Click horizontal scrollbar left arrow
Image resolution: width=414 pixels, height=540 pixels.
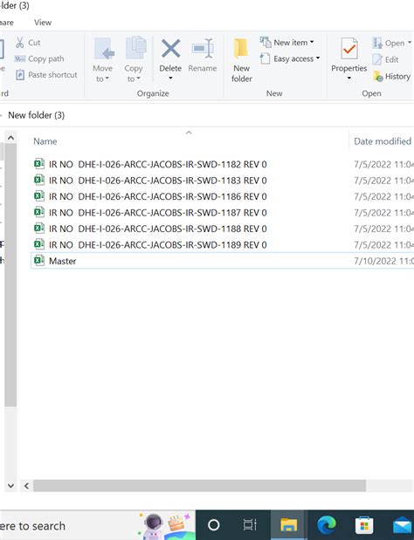click(x=26, y=486)
